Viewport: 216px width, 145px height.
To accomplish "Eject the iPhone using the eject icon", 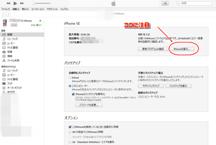I will [40, 21].
